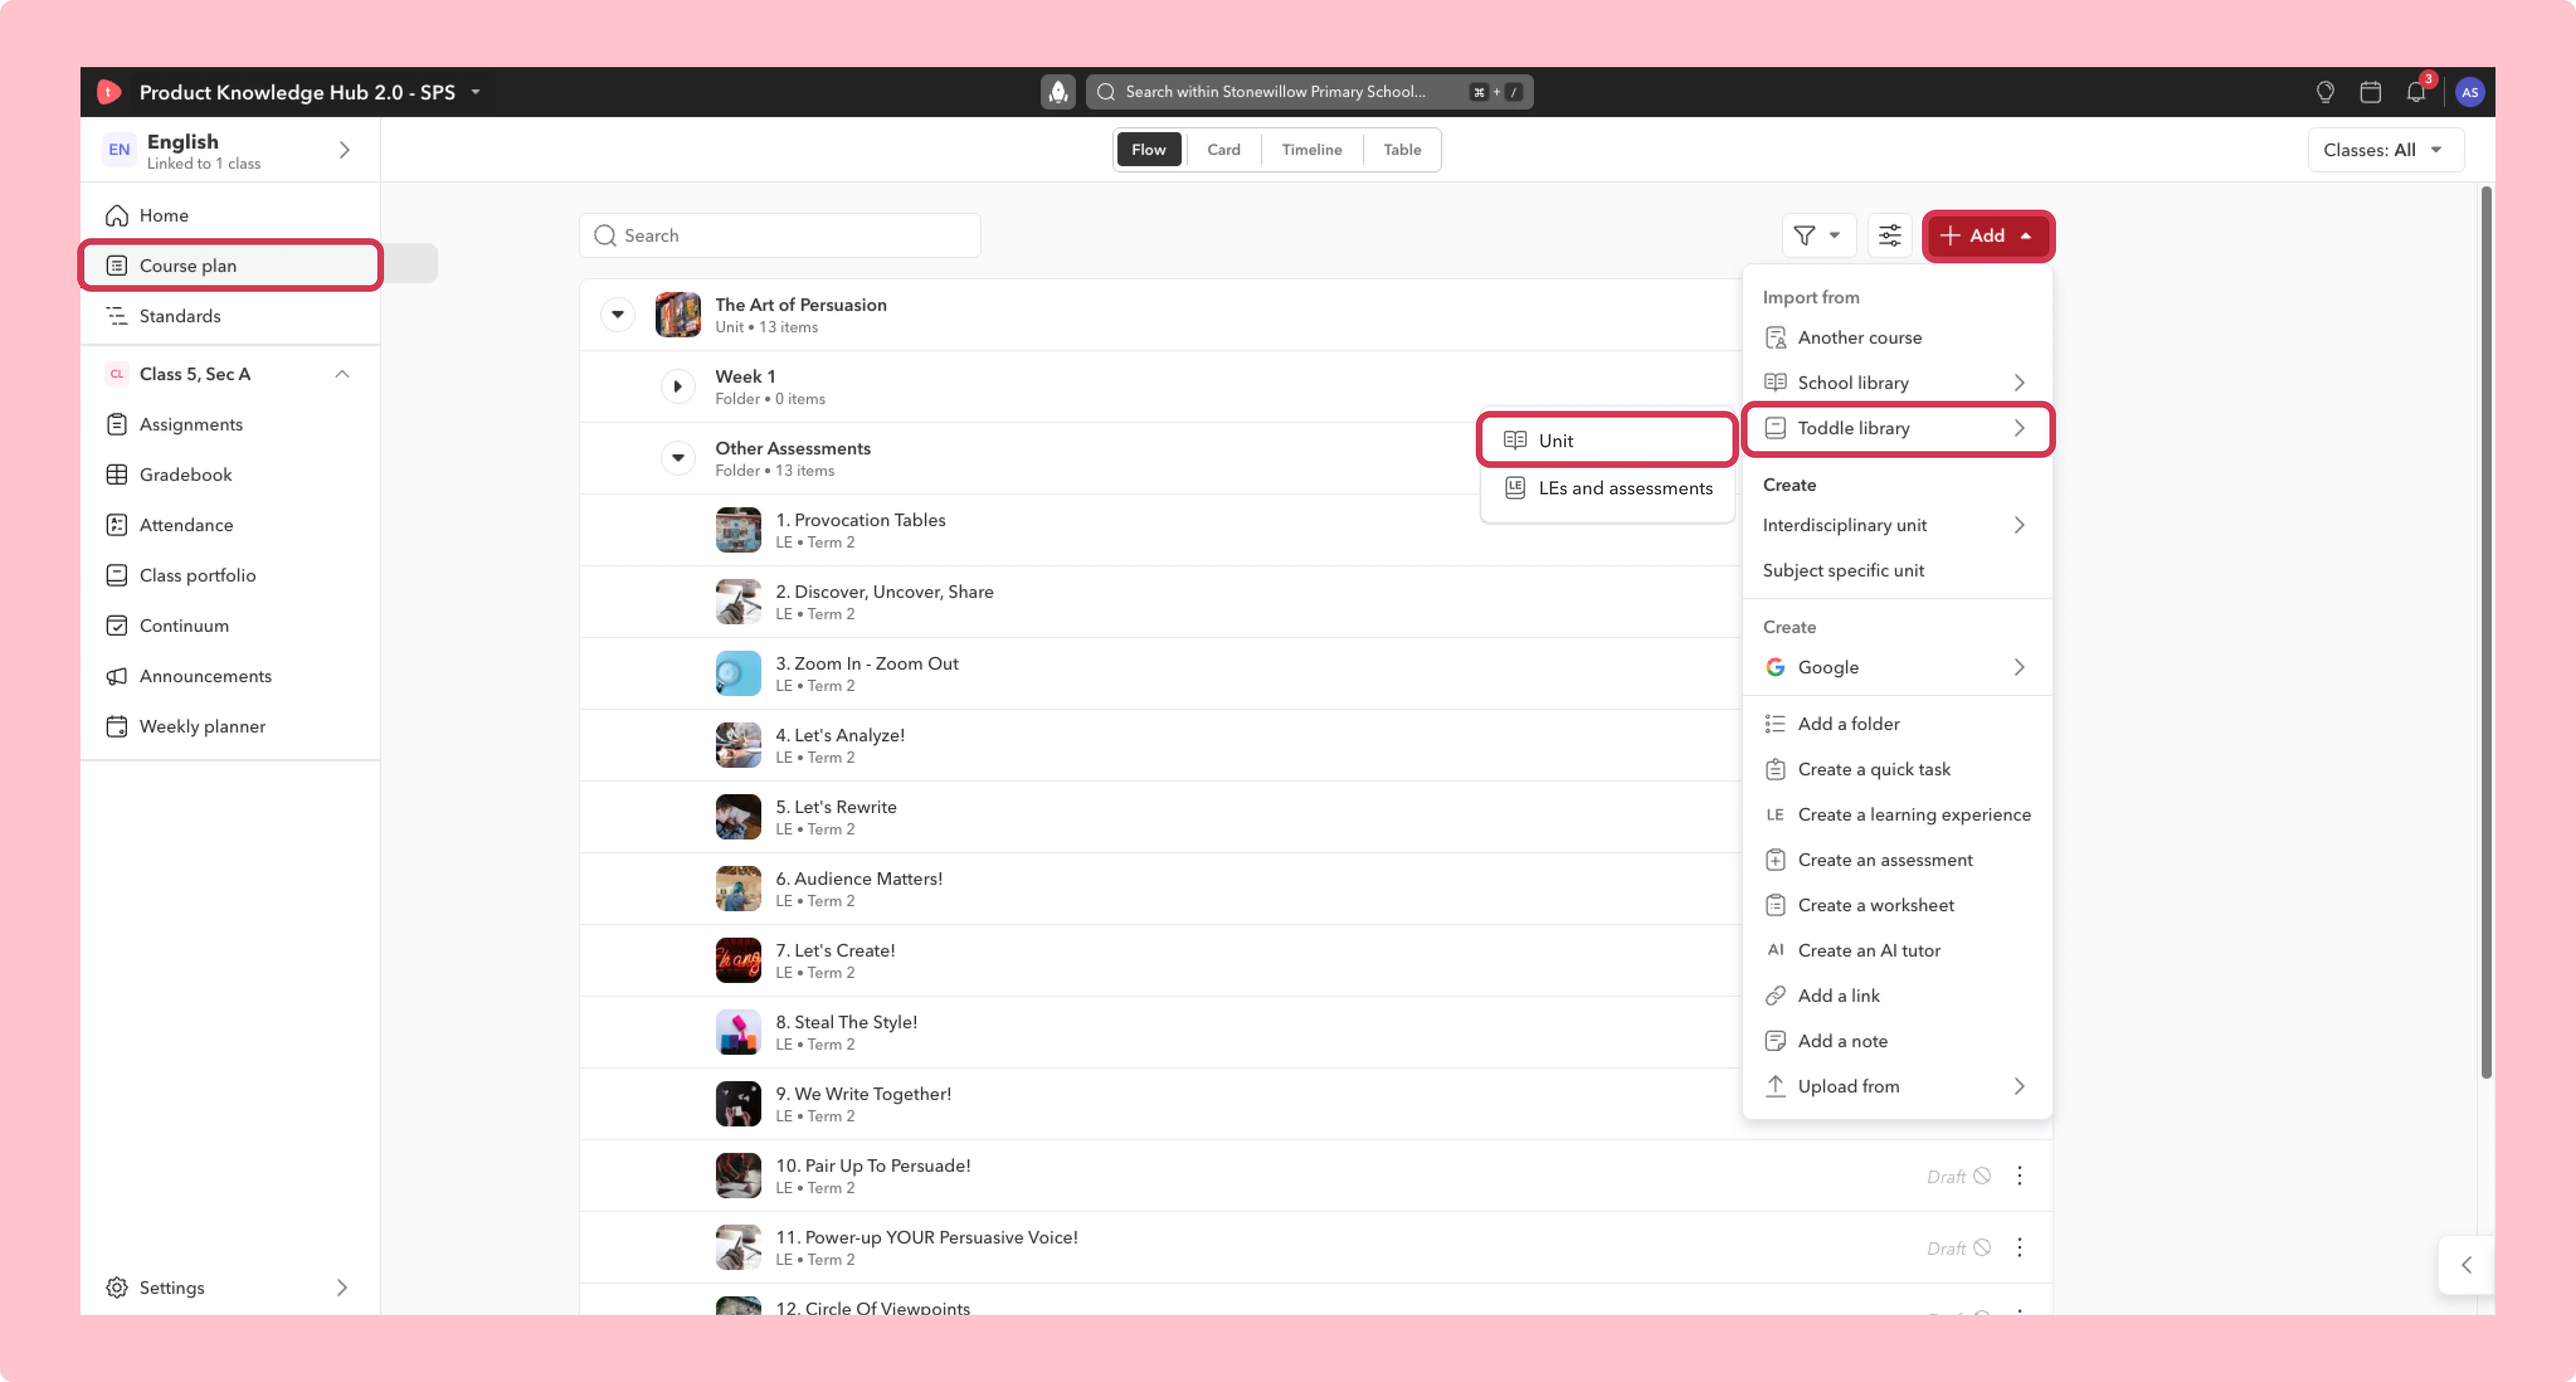Viewport: 2576px width, 1382px height.
Task: Open the AS user avatar menu
Action: coord(2469,92)
